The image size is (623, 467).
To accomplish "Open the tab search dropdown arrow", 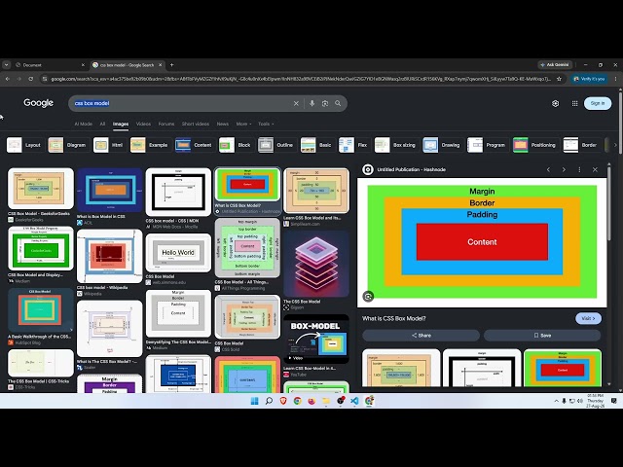I will (x=6, y=65).
